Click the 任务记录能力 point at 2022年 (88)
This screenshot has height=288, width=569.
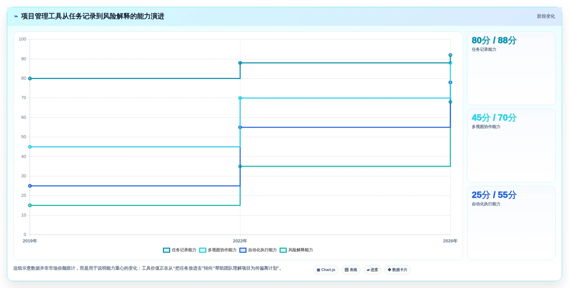240,63
